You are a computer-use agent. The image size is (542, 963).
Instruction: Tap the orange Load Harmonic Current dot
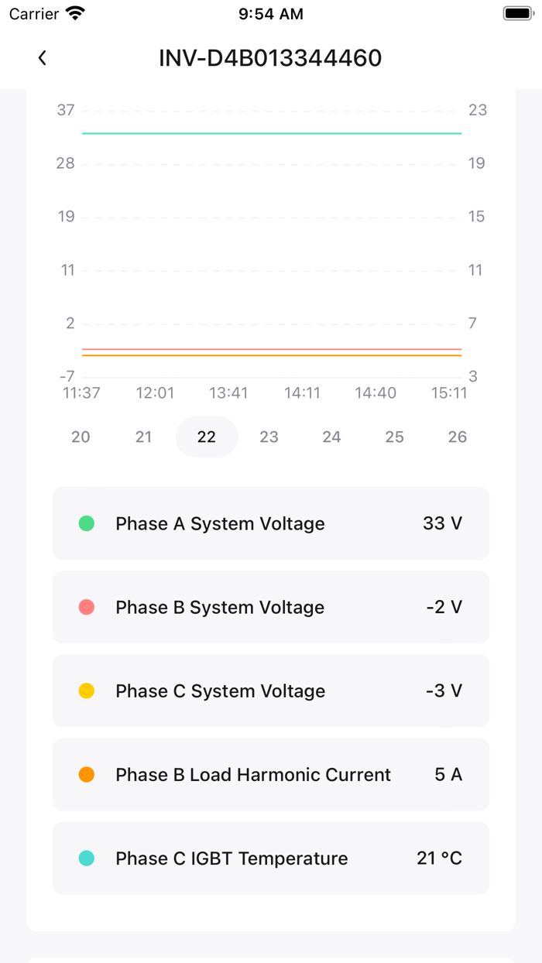tap(85, 774)
